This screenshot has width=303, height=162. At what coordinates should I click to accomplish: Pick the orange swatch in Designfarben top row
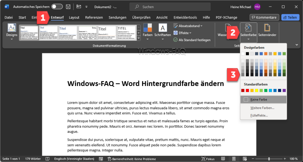pos(266,54)
